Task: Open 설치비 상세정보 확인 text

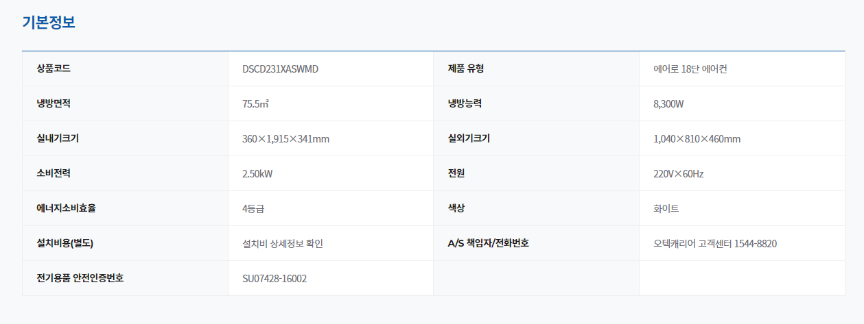Action: click(x=282, y=244)
